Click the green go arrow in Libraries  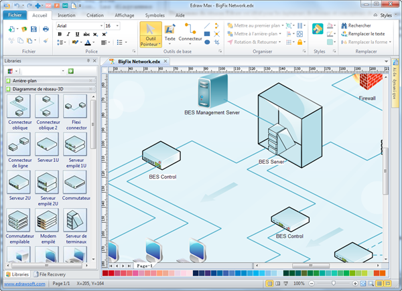click(x=71, y=71)
